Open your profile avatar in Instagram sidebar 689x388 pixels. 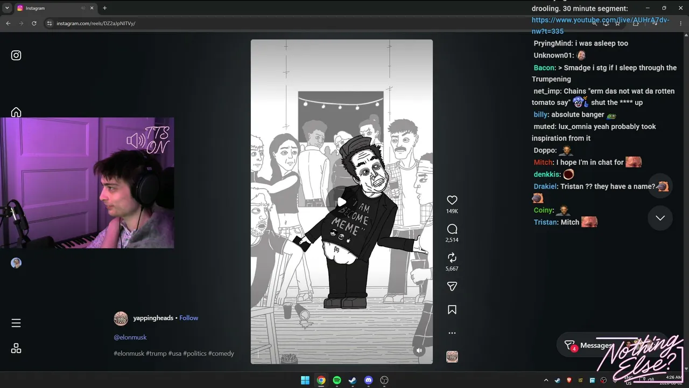pos(16,263)
